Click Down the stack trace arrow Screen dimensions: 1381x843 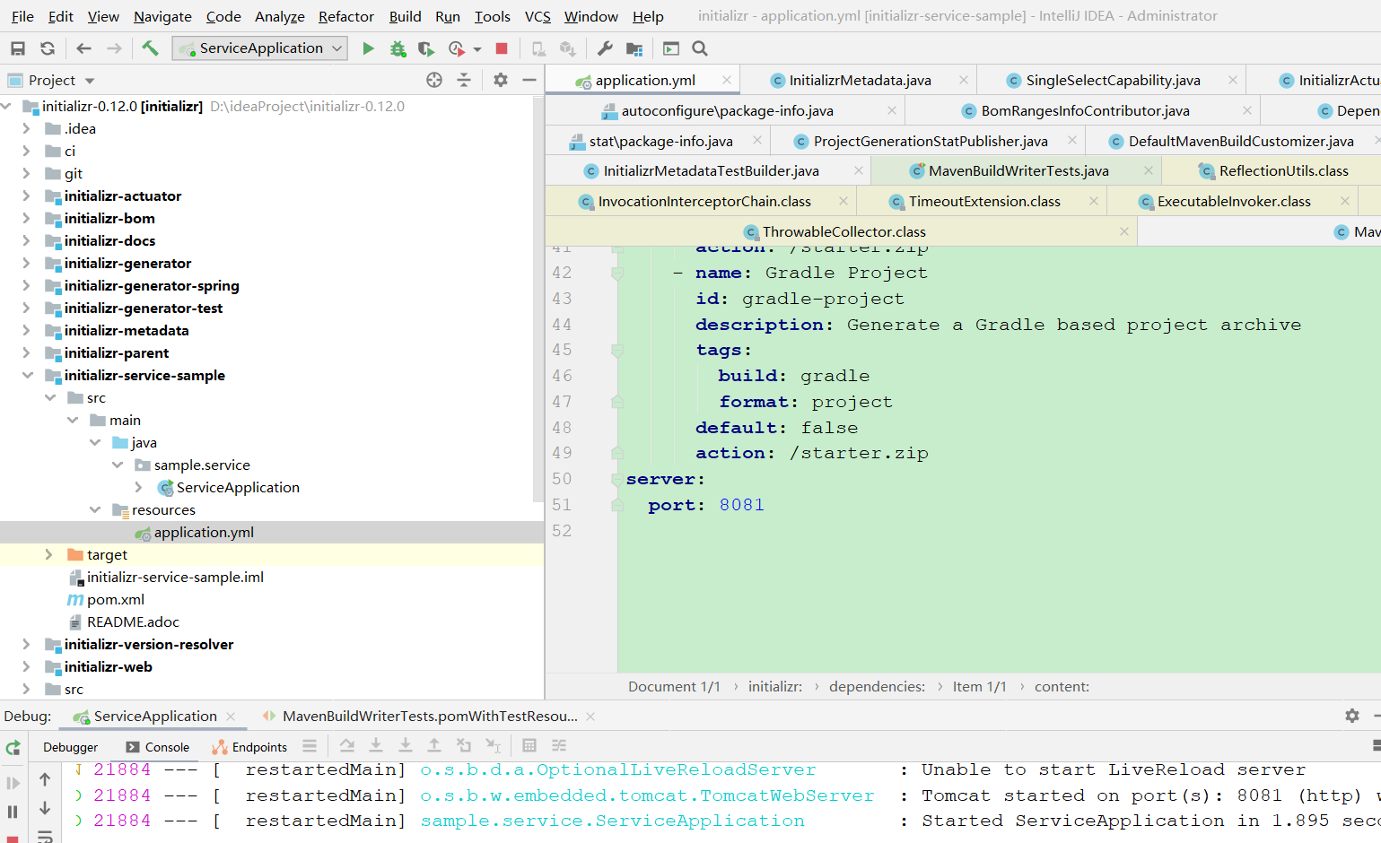tap(45, 809)
